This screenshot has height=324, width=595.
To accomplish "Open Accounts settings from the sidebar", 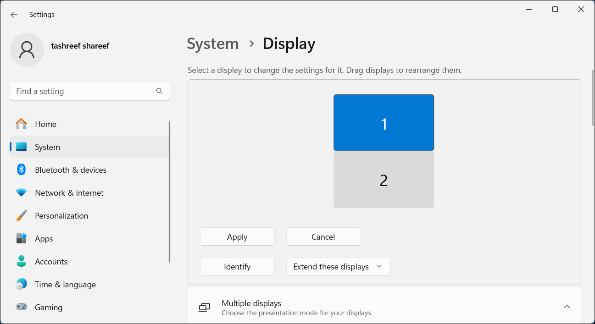I will (21, 261).
